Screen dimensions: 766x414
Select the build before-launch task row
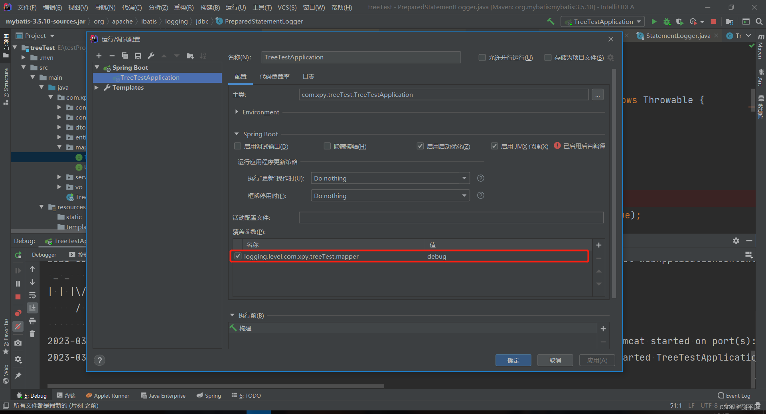413,328
